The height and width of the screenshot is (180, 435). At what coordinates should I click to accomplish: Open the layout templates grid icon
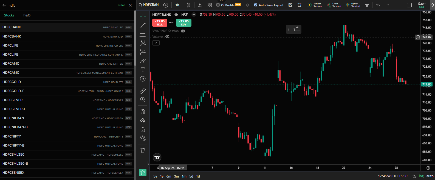[x=210, y=5]
